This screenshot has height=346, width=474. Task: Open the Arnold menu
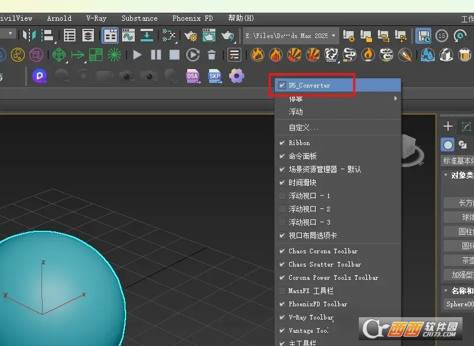[x=59, y=18]
